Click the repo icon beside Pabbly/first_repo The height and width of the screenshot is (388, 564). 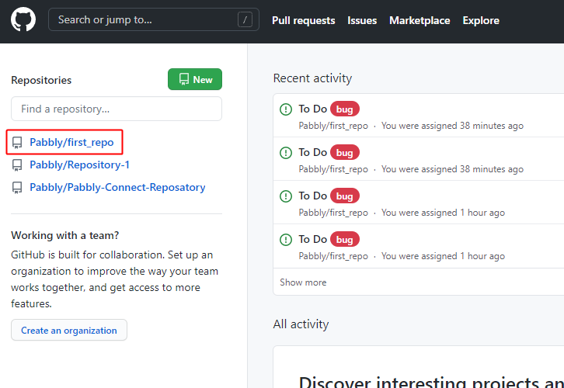tap(17, 143)
